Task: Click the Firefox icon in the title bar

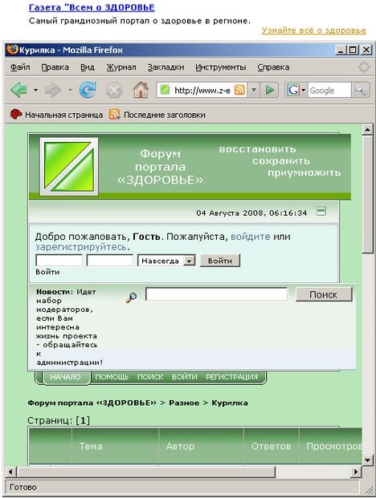Action: click(x=12, y=50)
